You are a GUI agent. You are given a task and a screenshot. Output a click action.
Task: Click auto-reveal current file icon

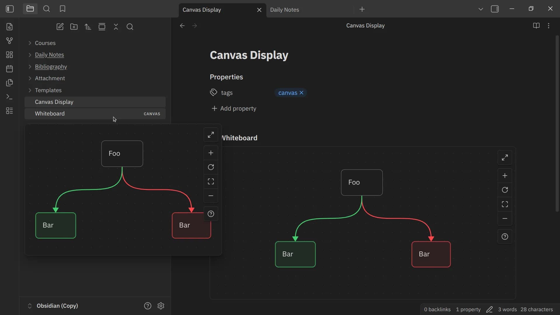point(102,27)
